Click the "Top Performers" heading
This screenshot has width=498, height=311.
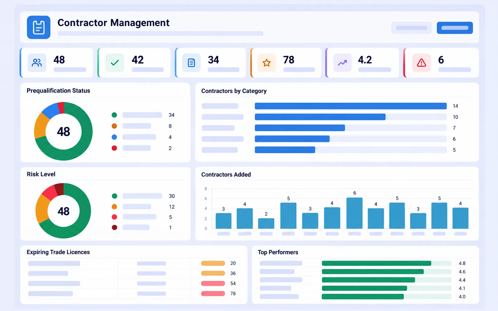pos(278,252)
